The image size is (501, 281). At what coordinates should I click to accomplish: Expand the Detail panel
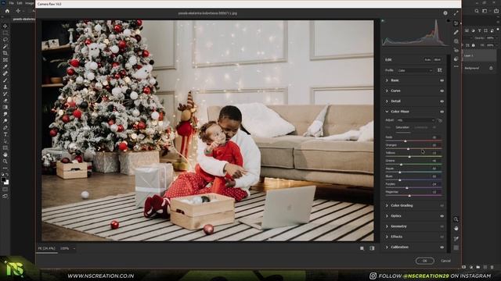(387, 101)
